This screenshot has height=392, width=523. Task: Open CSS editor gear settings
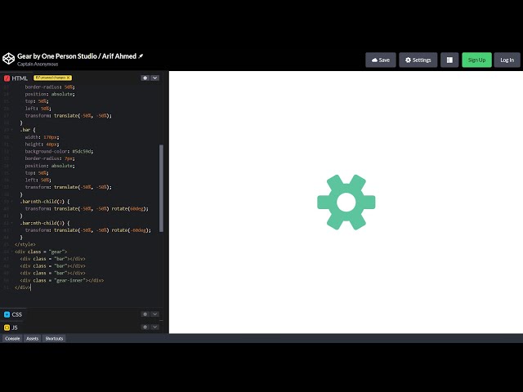[x=145, y=314]
